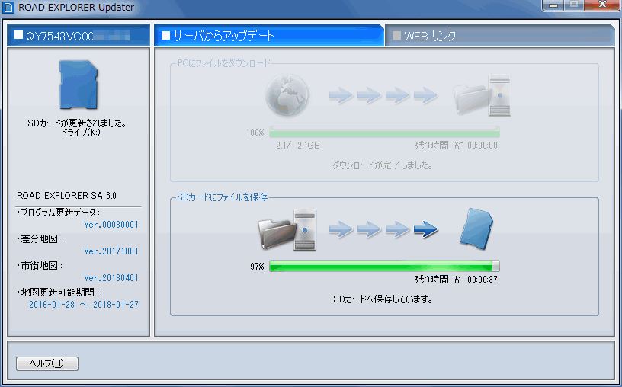Open the WEB リンク tab
This screenshot has height=387, width=622.
click(500, 36)
